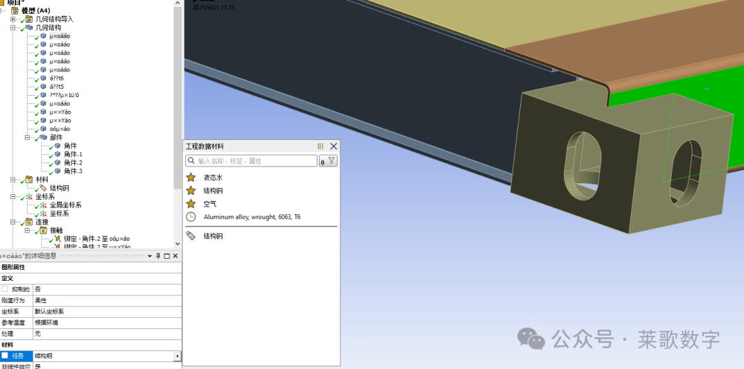Image resolution: width=744 pixels, height=369 pixels.
Task: Click the tag icon below the divider in 工程数据材料
Action: point(191,235)
